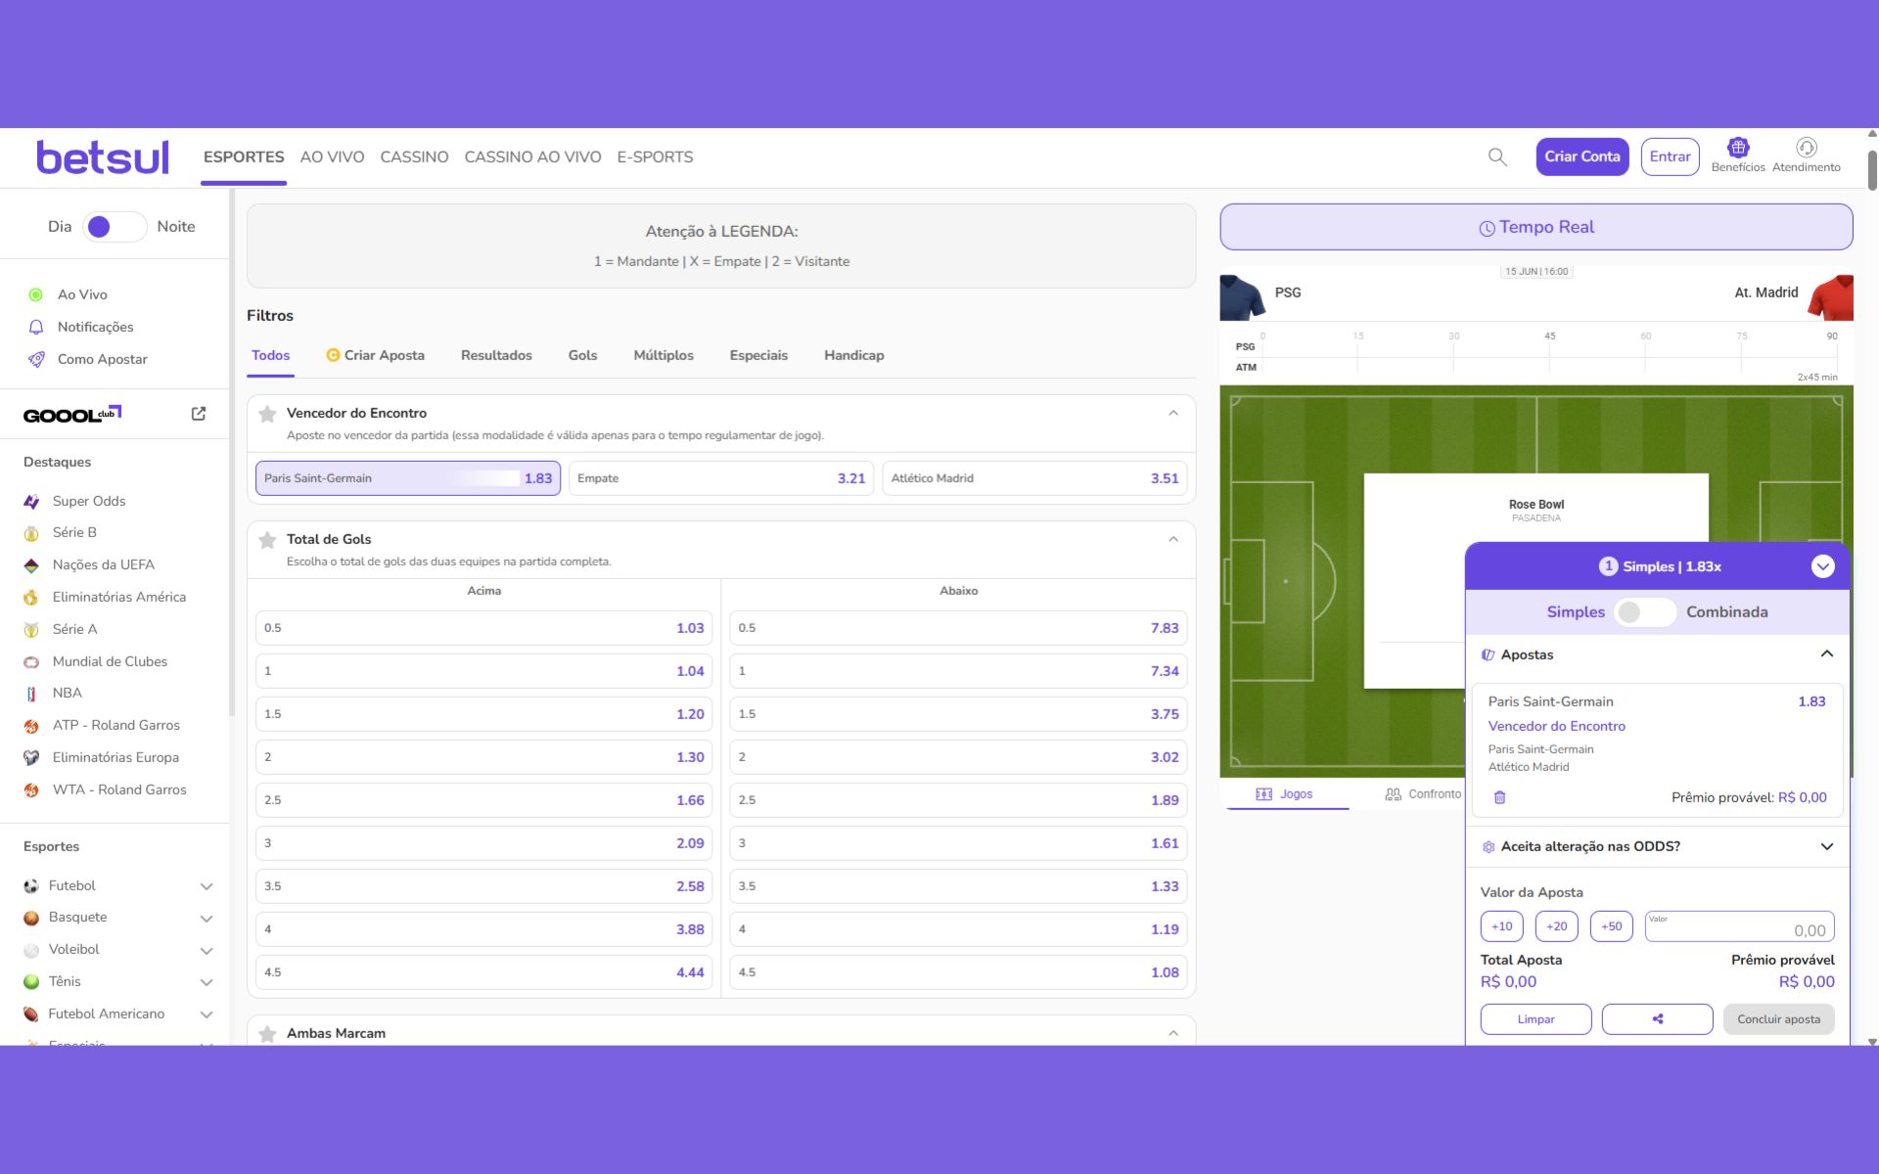Open Notificações bell in the sidebar

[x=36, y=327]
